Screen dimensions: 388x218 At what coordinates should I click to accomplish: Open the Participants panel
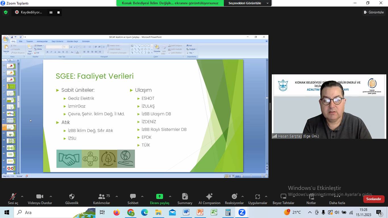click(101, 199)
